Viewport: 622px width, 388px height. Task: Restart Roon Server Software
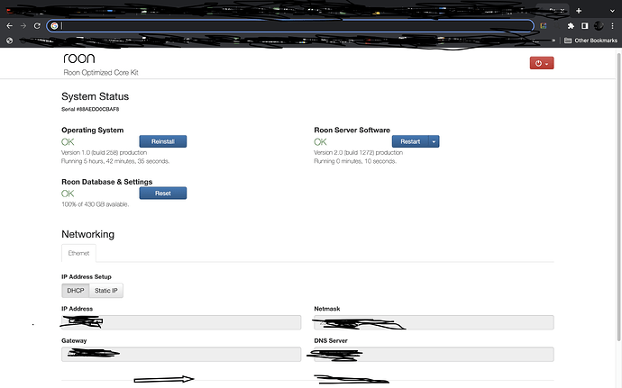tap(410, 141)
